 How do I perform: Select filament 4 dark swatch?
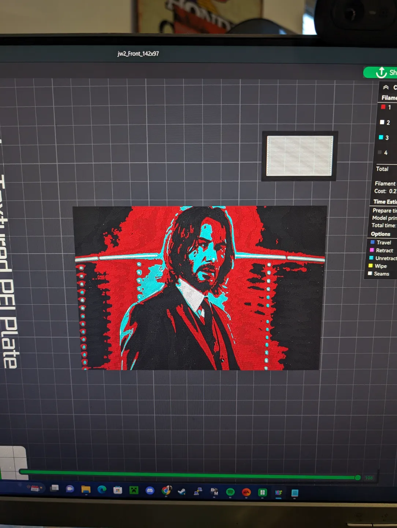pos(380,152)
